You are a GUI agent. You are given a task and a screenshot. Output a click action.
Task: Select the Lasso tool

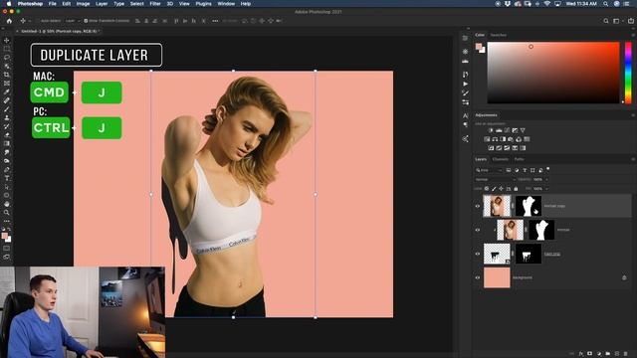(x=7, y=58)
